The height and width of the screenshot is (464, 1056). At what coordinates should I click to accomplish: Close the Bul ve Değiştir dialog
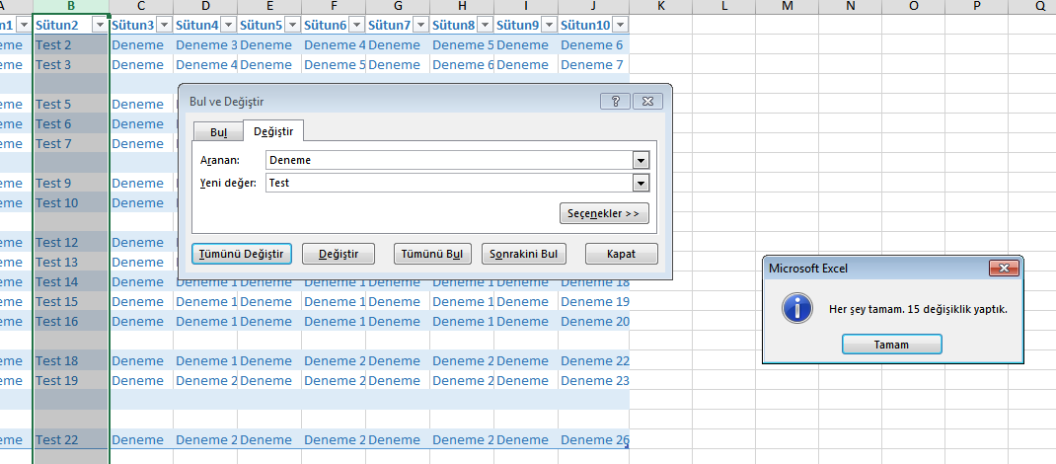point(647,101)
